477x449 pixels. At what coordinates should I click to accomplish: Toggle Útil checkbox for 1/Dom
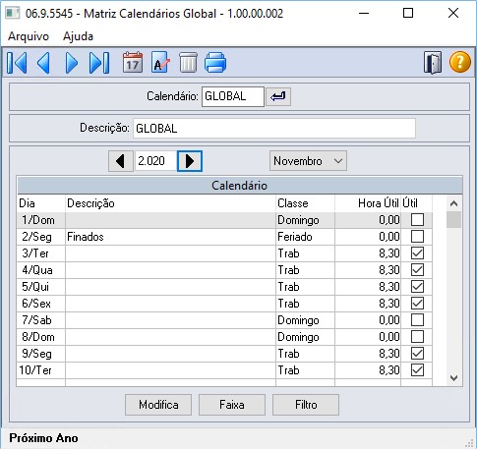click(x=417, y=220)
